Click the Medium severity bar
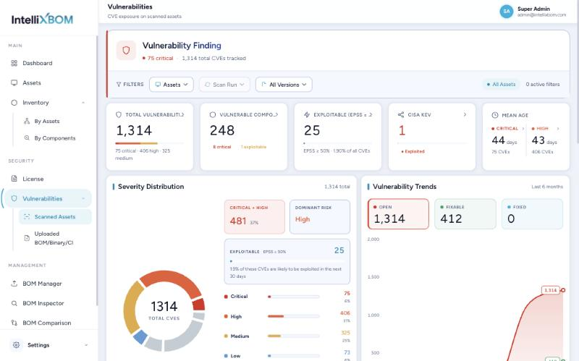Viewport: 579px width, 361px height. coord(294,336)
